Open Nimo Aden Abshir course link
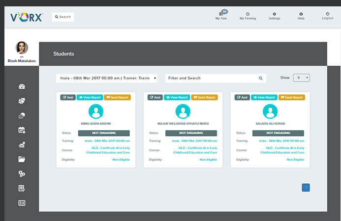The width and height of the screenshot is (341, 221). click(108, 150)
